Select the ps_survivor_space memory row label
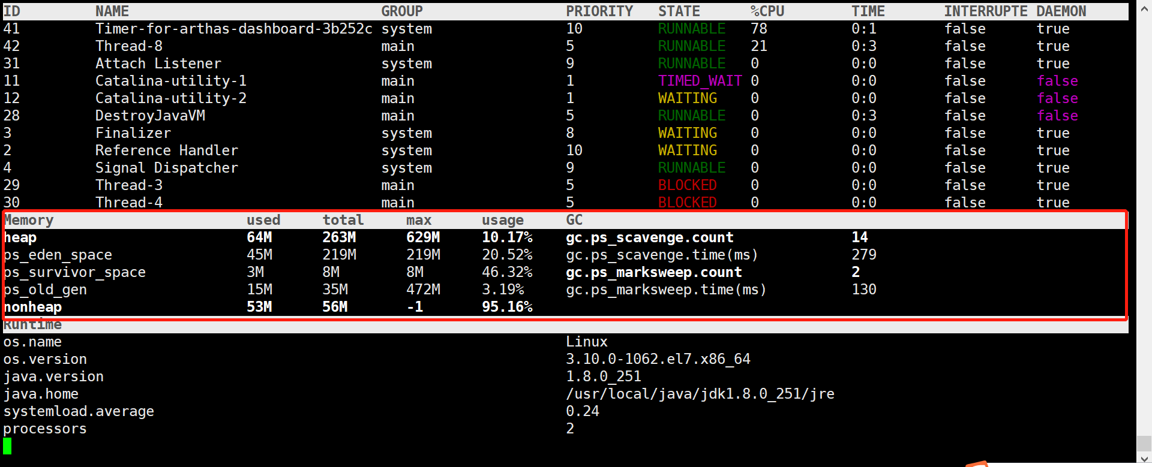 (74, 272)
